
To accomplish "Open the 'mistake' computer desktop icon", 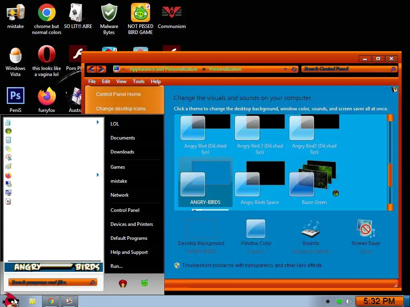I will pos(16,16).
